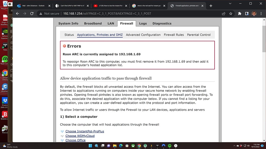The height and width of the screenshot is (149, 266).
Task: Select the Dropbox desktop icon
Action: coord(5,103)
